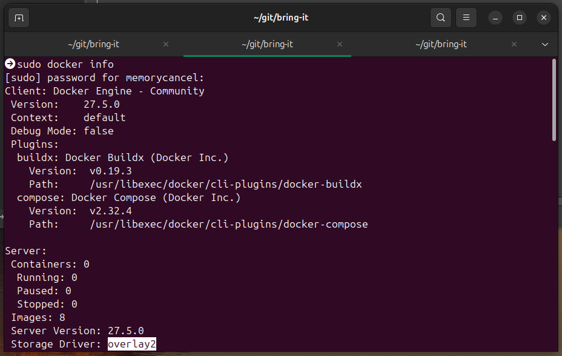Switch to the first ~/git/bring-it tab
This screenshot has height=356, width=562.
pos(93,44)
